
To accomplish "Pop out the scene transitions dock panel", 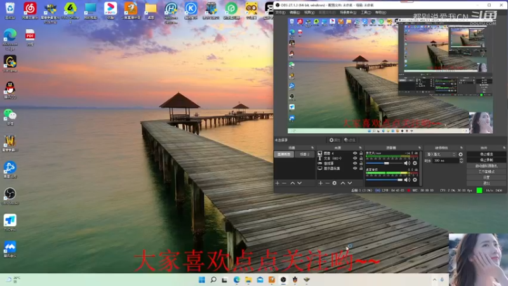I will coord(462,148).
